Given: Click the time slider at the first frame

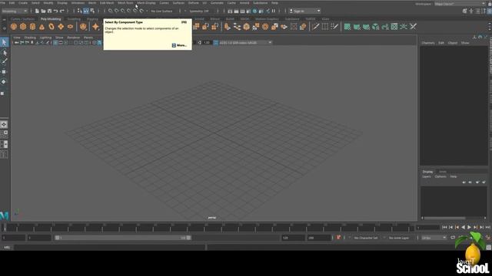Looking at the screenshot, I should pyautogui.click(x=5, y=228).
